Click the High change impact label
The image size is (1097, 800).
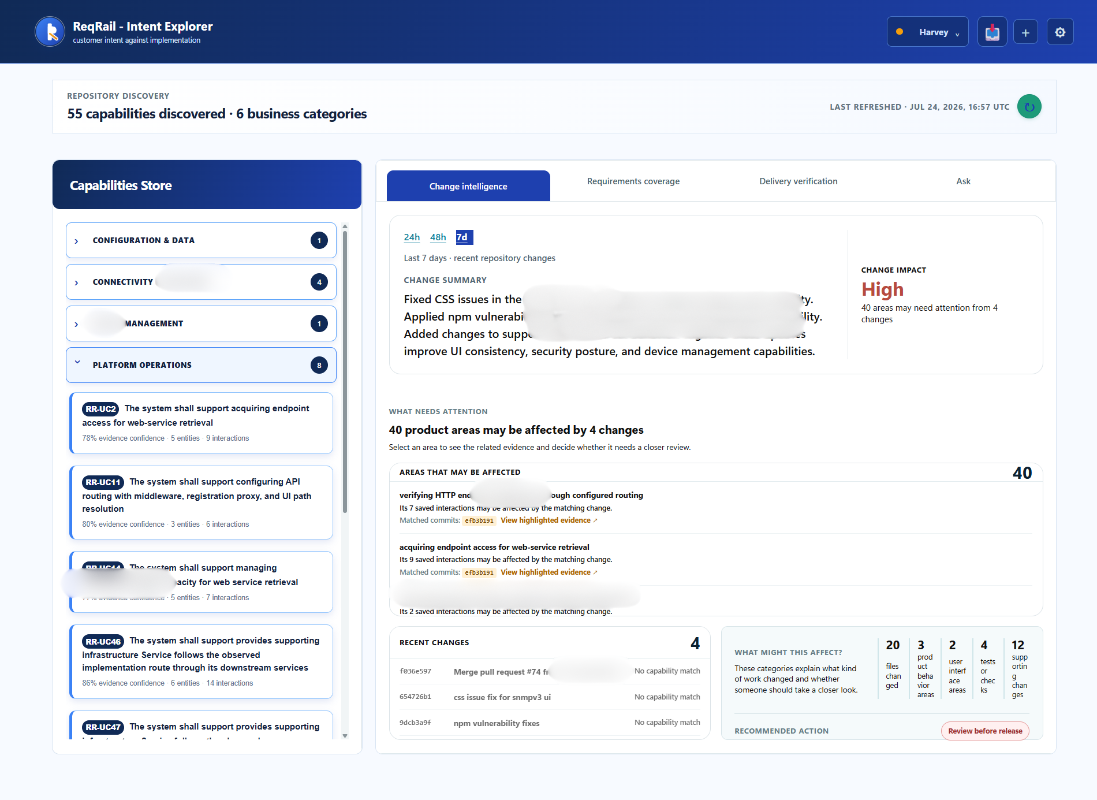882,289
